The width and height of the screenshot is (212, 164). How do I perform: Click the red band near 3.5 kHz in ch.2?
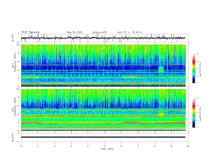pos(103,116)
